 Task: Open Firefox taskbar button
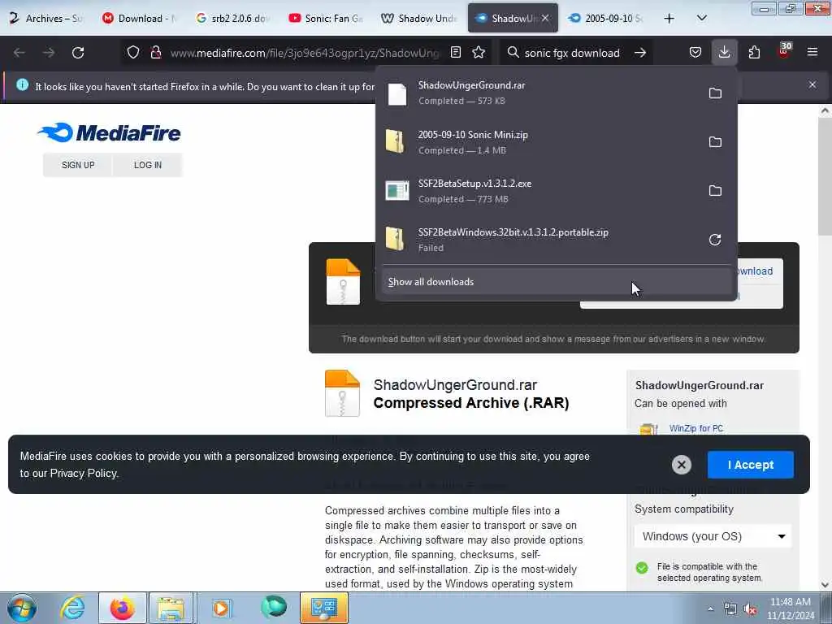coord(122,608)
